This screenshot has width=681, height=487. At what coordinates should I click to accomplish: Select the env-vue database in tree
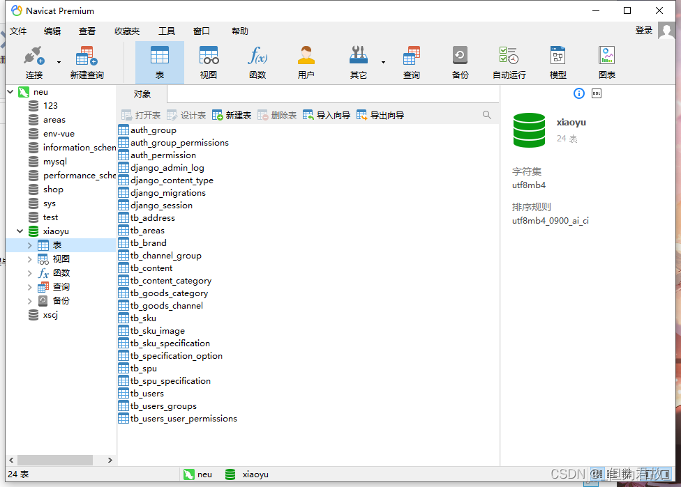(59, 134)
